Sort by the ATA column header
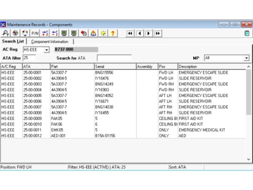The width and height of the screenshot is (253, 190). point(36,66)
